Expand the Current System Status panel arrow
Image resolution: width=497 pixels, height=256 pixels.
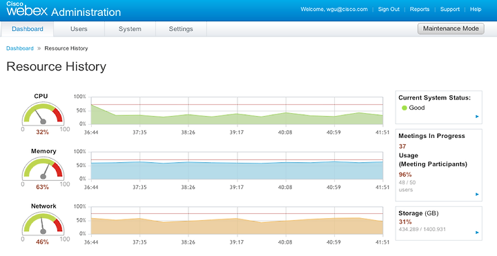tap(477, 117)
